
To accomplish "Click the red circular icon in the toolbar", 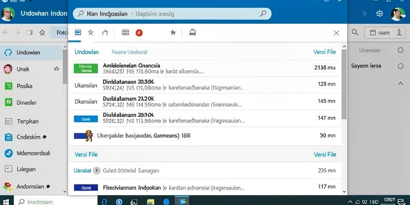I will point(139,33).
